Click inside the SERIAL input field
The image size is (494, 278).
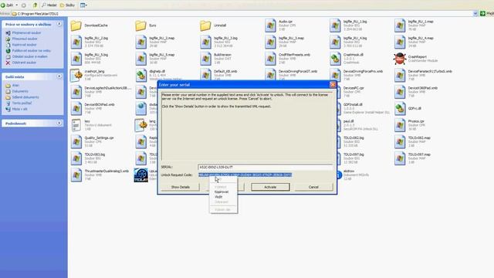coord(266,167)
